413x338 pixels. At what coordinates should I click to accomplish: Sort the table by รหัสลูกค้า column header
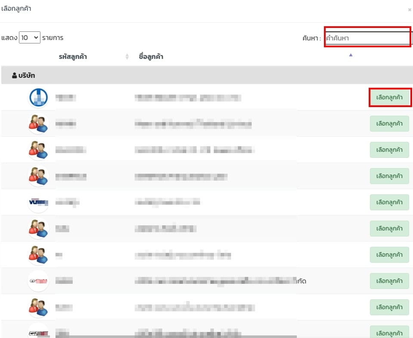click(x=73, y=57)
